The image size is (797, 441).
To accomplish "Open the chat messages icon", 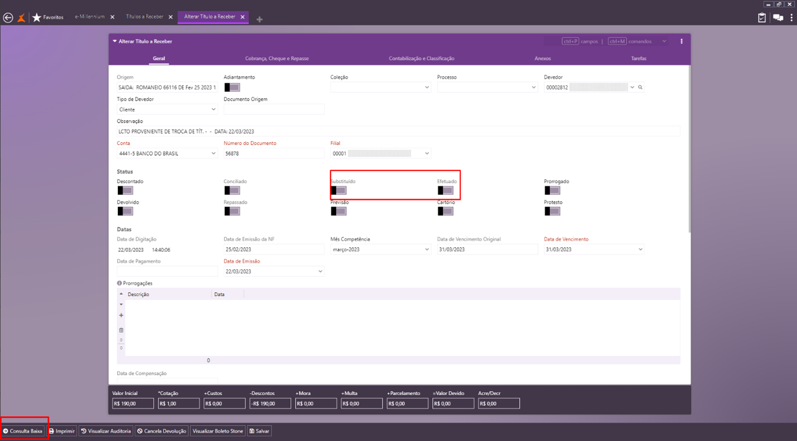I will click(x=778, y=18).
